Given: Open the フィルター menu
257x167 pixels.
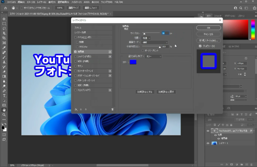Looking at the screenshot, I should click(x=76, y=2).
